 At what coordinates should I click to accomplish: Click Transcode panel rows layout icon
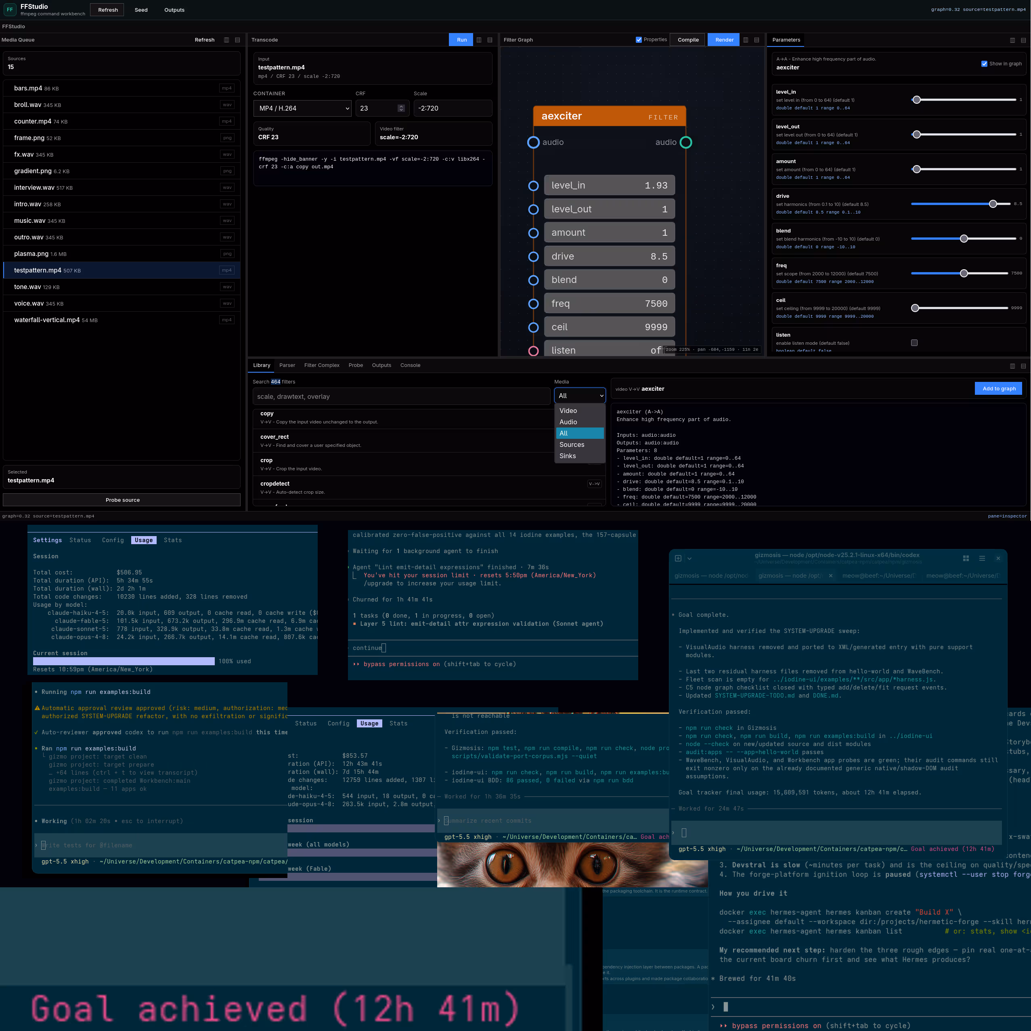click(x=490, y=40)
